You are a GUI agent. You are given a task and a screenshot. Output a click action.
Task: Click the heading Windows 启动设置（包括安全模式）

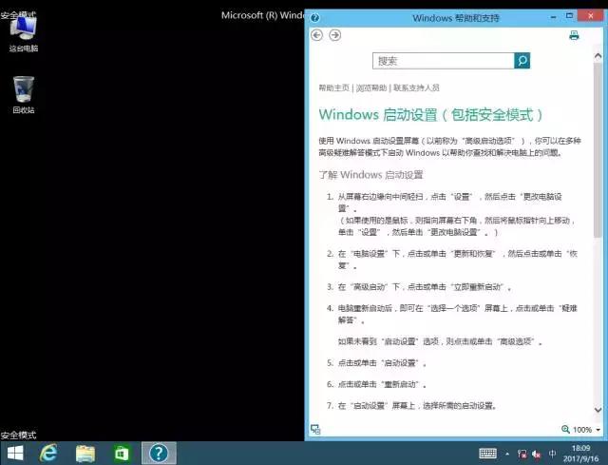coord(430,115)
